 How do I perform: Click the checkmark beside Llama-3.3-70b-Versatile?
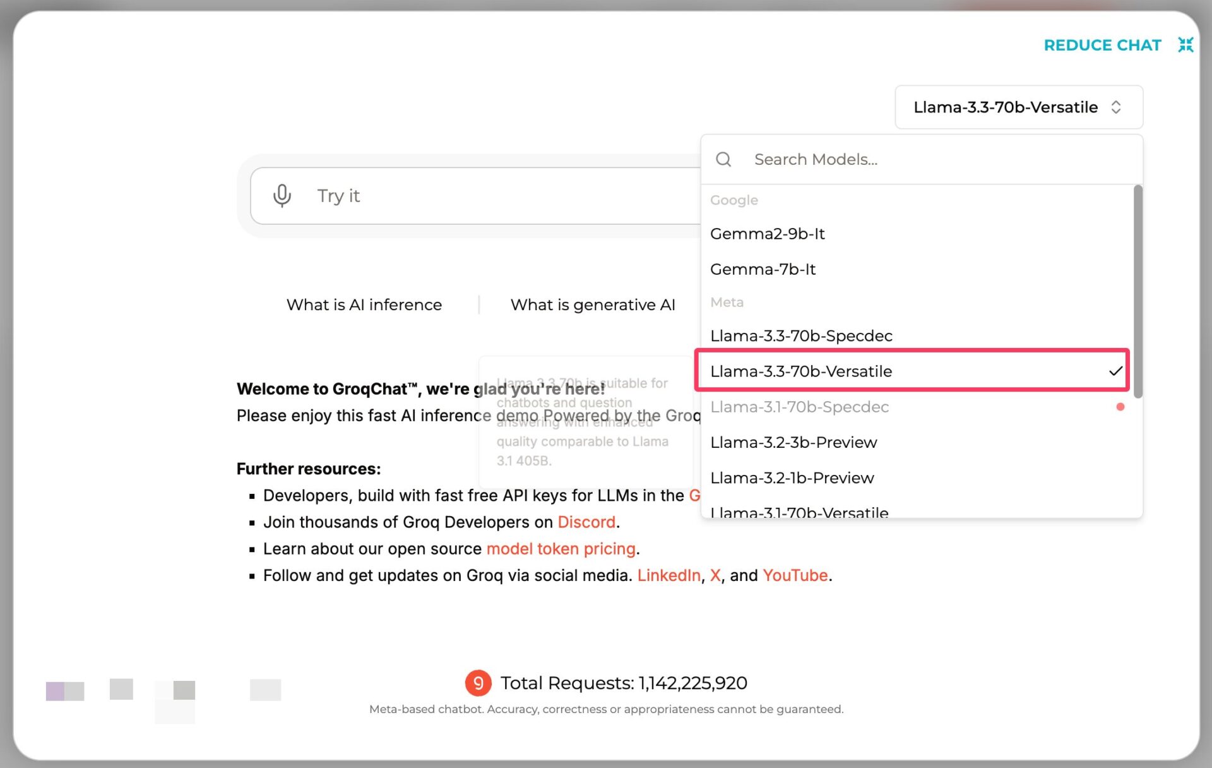(x=1115, y=371)
